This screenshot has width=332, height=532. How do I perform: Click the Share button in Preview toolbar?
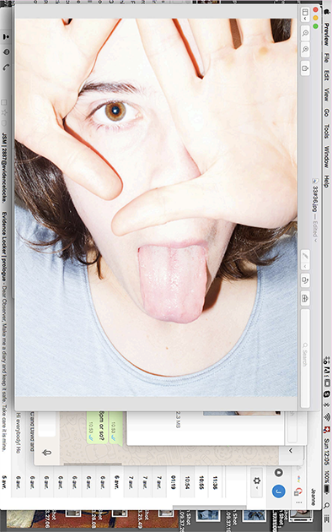pyautogui.click(x=305, y=68)
